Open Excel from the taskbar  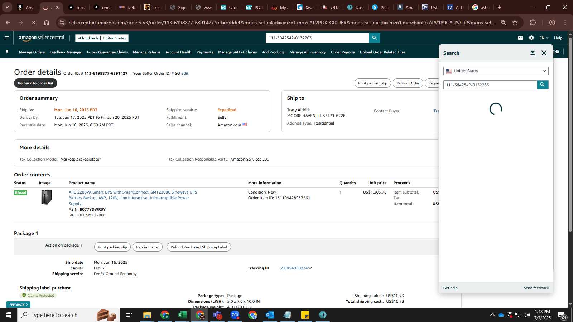pyautogui.click(x=182, y=315)
